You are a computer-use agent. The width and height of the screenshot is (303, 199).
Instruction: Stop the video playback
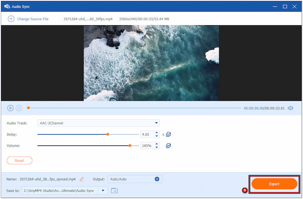[19, 108]
